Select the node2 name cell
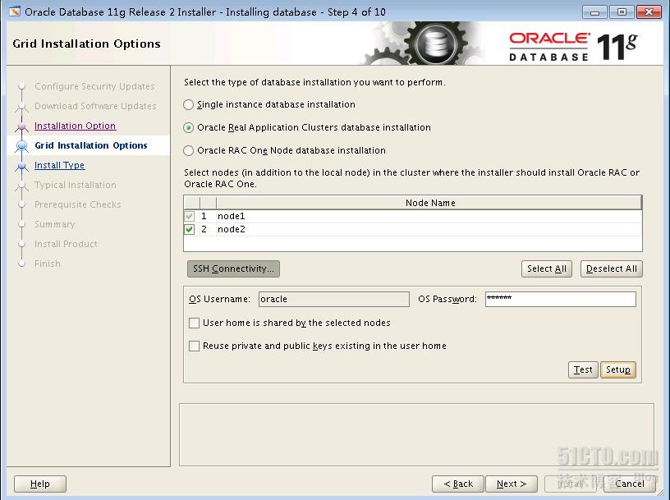 429,230
